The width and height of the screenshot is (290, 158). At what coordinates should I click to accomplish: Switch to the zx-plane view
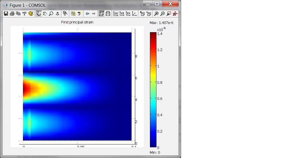(x=128, y=14)
